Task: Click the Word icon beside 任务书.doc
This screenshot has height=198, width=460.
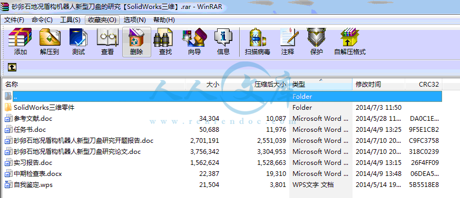Action: 8,130
